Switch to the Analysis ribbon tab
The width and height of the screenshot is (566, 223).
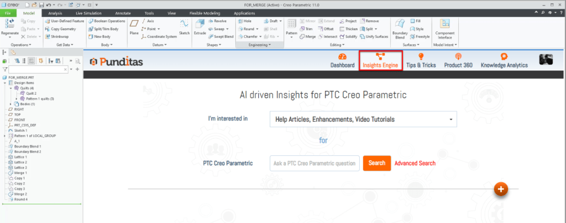point(55,12)
